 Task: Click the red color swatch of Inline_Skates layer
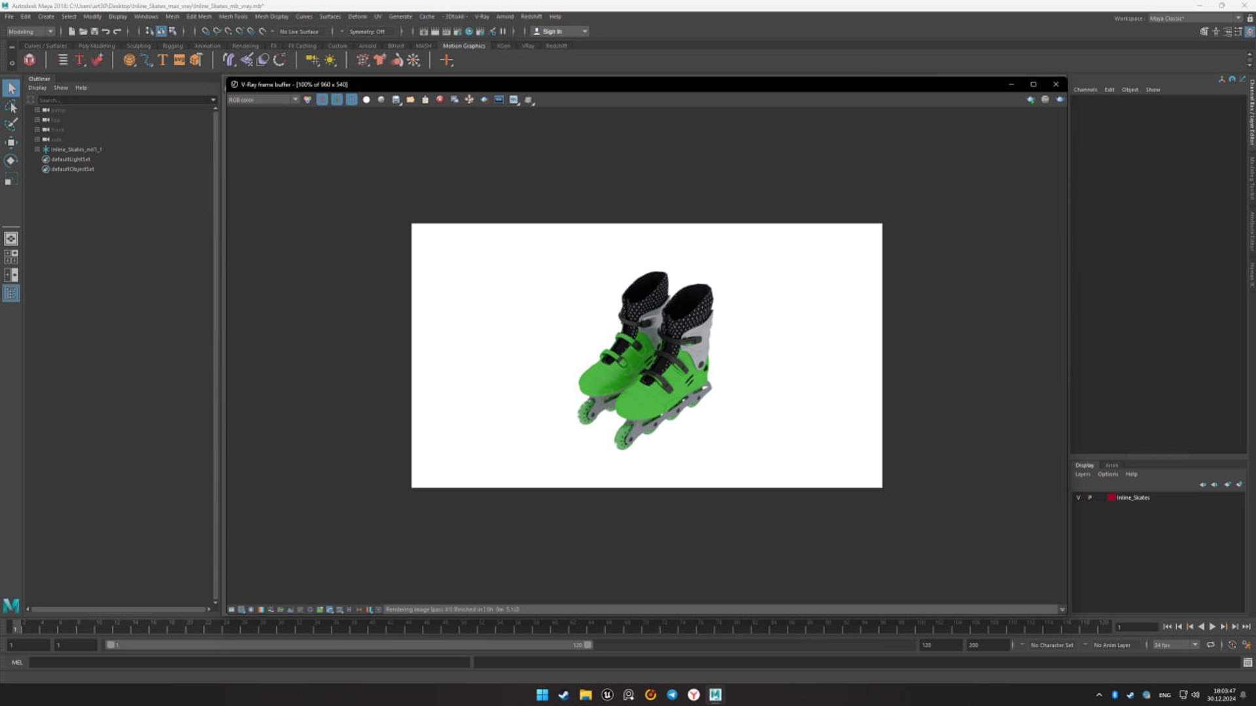pyautogui.click(x=1111, y=498)
